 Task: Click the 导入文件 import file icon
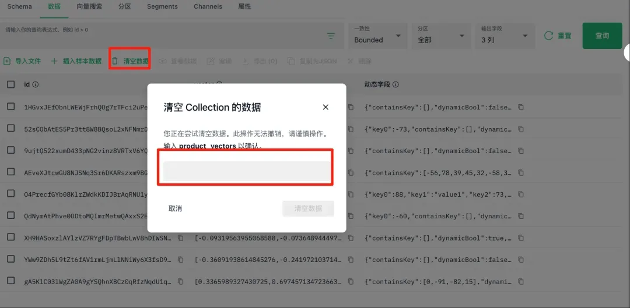pyautogui.click(x=7, y=61)
